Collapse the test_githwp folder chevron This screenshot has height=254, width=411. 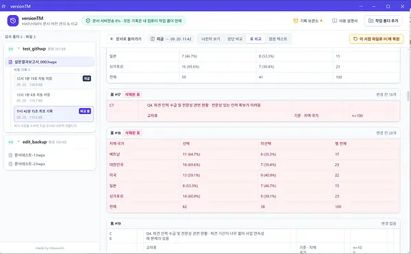tap(18, 48)
